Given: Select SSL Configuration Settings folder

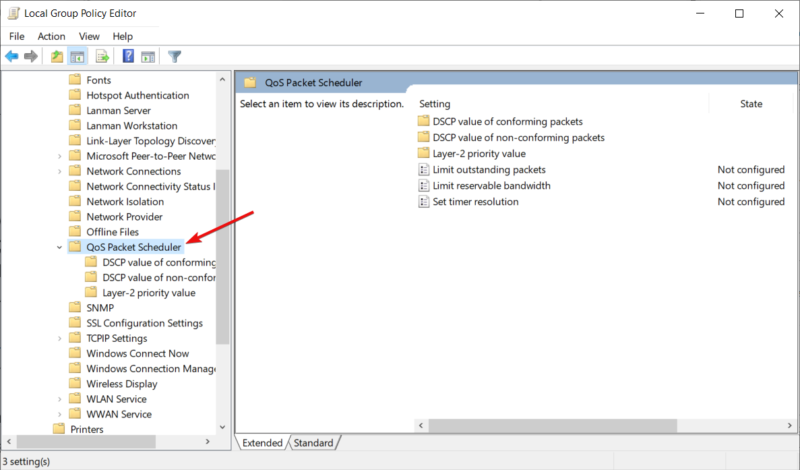Looking at the screenshot, I should (144, 323).
